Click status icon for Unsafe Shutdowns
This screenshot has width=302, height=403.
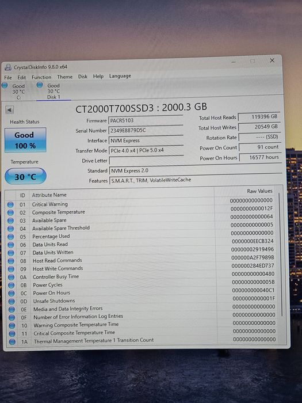tap(12, 301)
